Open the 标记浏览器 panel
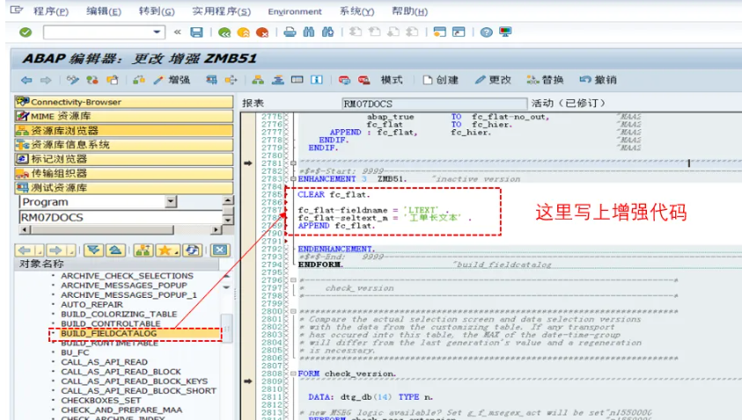742x420 pixels. [124, 159]
